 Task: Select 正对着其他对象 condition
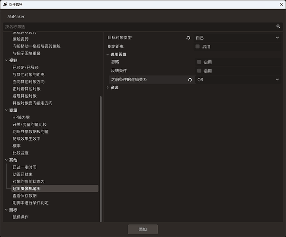click(27, 89)
